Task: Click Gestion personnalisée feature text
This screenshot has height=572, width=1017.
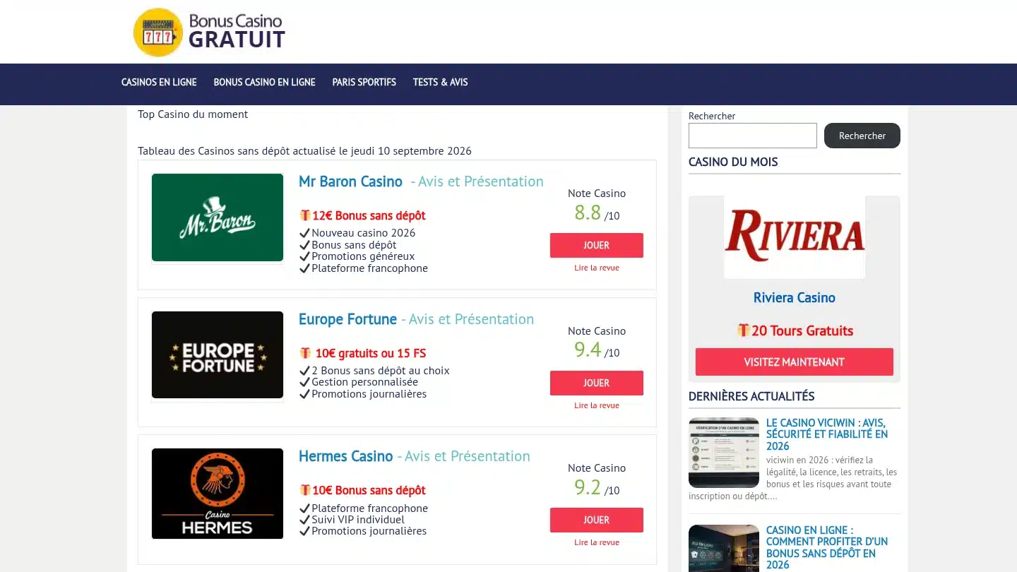Action: point(365,382)
